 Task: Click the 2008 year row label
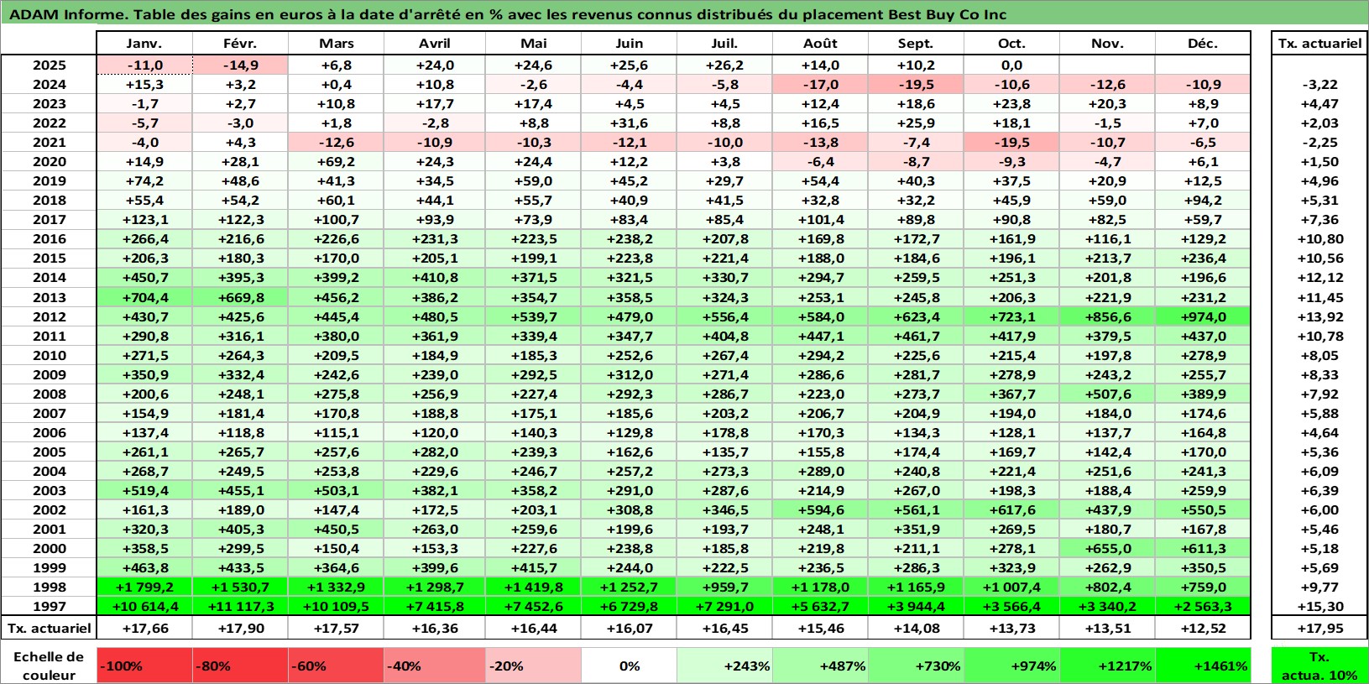click(50, 394)
